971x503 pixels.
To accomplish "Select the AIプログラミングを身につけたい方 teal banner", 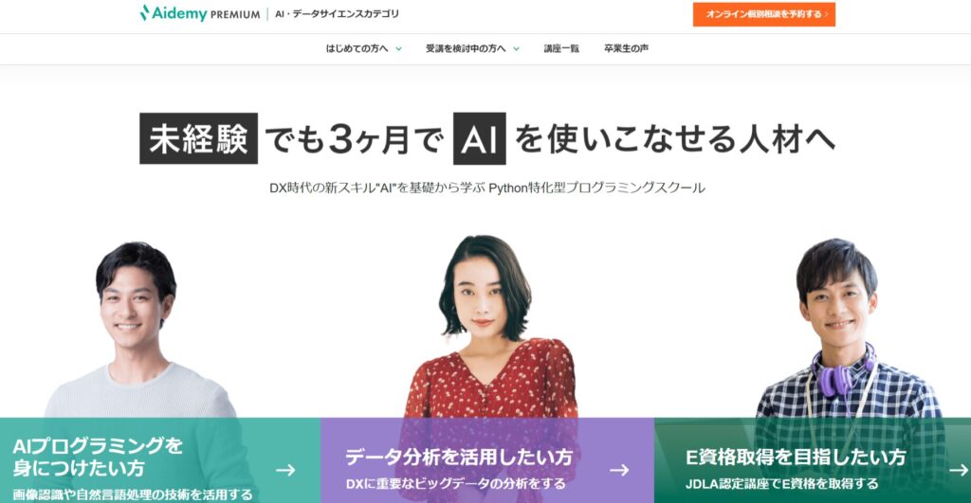I will 159,460.
